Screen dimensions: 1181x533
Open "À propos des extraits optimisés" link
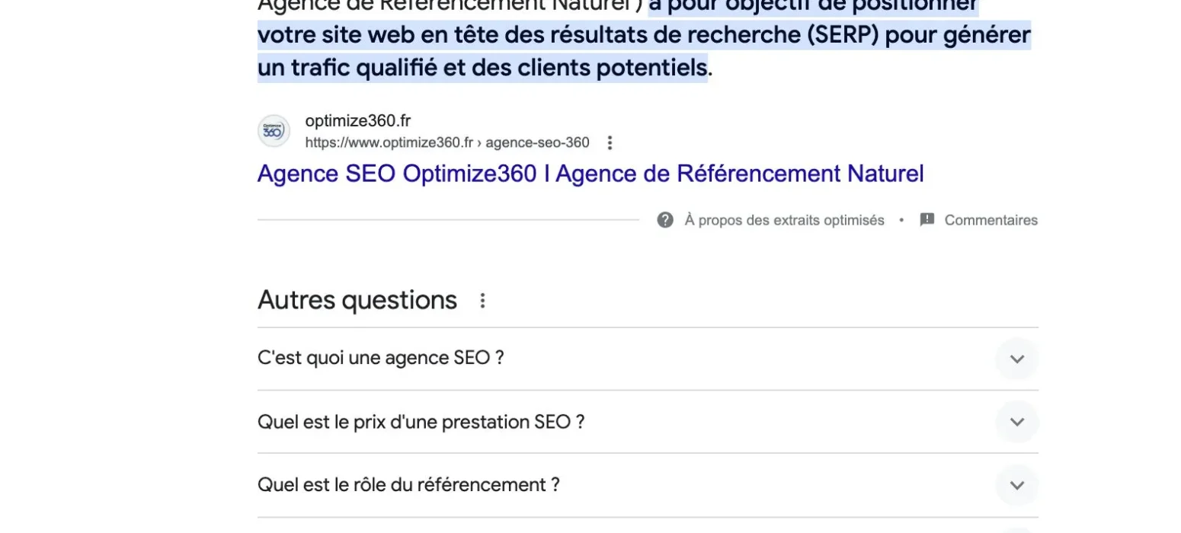(x=784, y=220)
